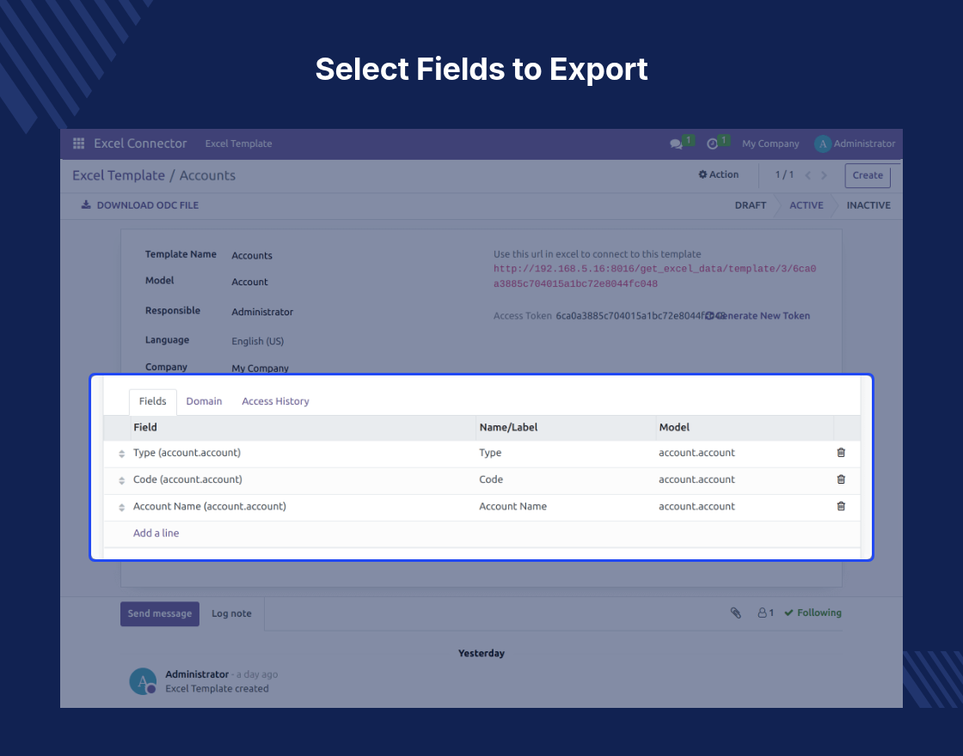Sort by the Field column header
Image resolution: width=963 pixels, height=756 pixels.
point(303,428)
